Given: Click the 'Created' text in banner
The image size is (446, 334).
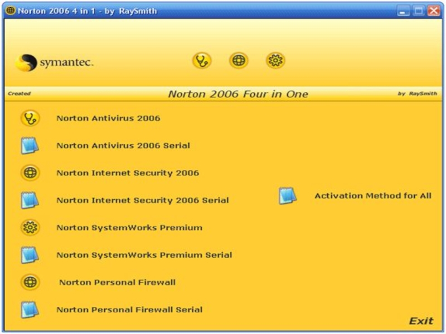Looking at the screenshot, I should (20, 94).
